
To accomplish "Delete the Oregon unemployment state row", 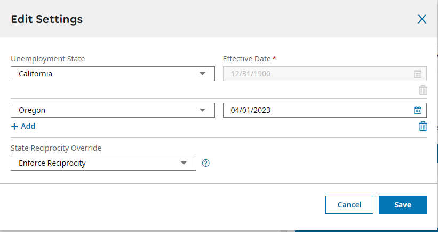I will pyautogui.click(x=423, y=126).
